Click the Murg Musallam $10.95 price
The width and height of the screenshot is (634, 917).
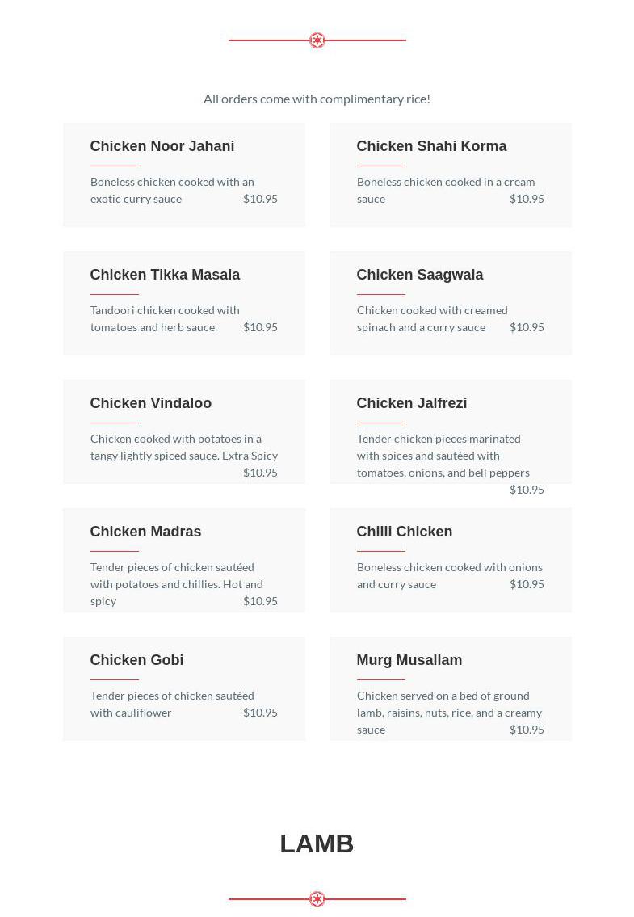coord(527,730)
